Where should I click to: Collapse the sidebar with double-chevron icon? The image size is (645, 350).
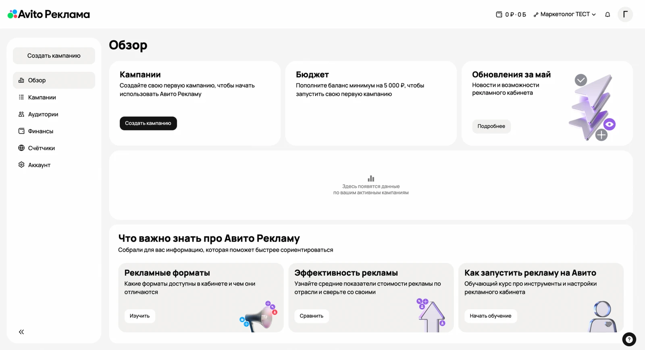(21, 332)
